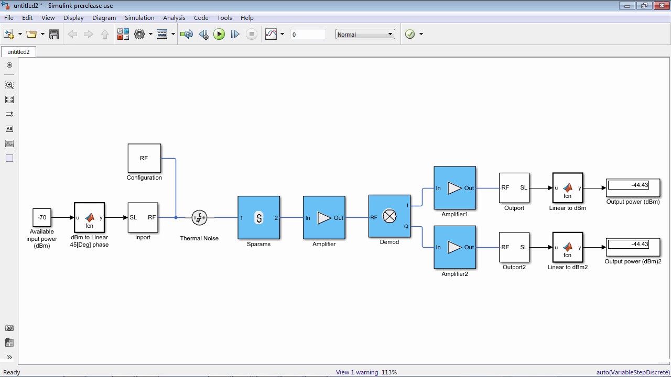Viewport: 671px width, 377px height.
Task: Open Model Configuration gear icon
Action: [139, 34]
